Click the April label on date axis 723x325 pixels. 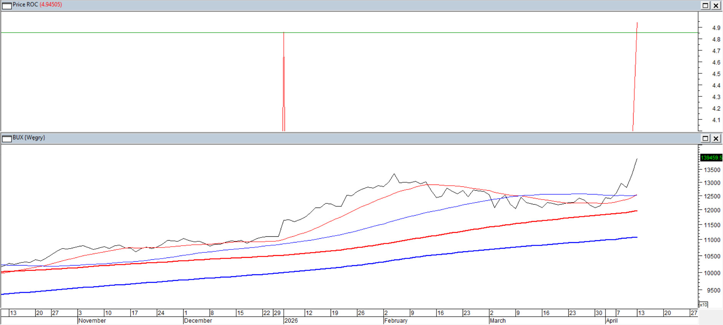tap(612, 321)
